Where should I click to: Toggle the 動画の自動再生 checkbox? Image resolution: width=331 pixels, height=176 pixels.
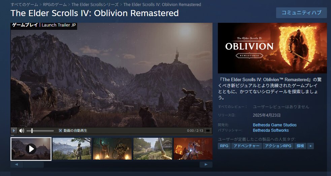(x=60, y=131)
